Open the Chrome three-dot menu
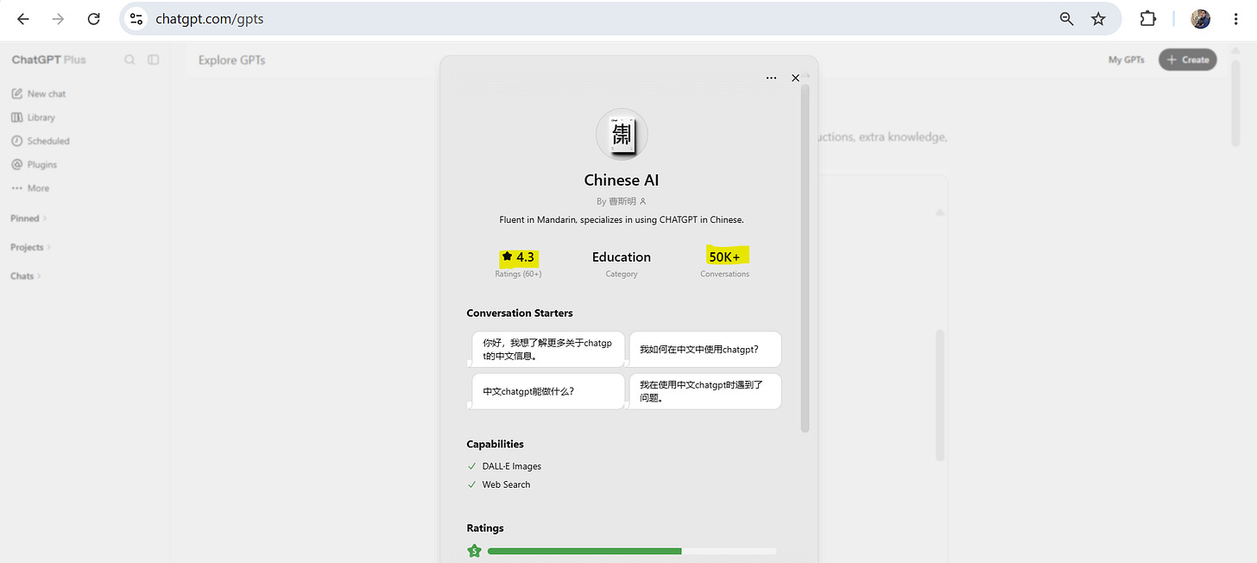 coord(1237,19)
